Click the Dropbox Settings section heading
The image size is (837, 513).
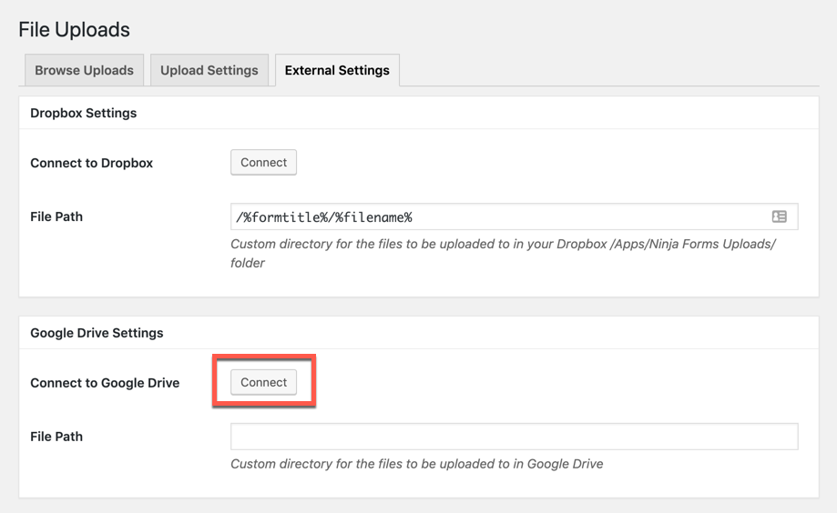(x=83, y=113)
